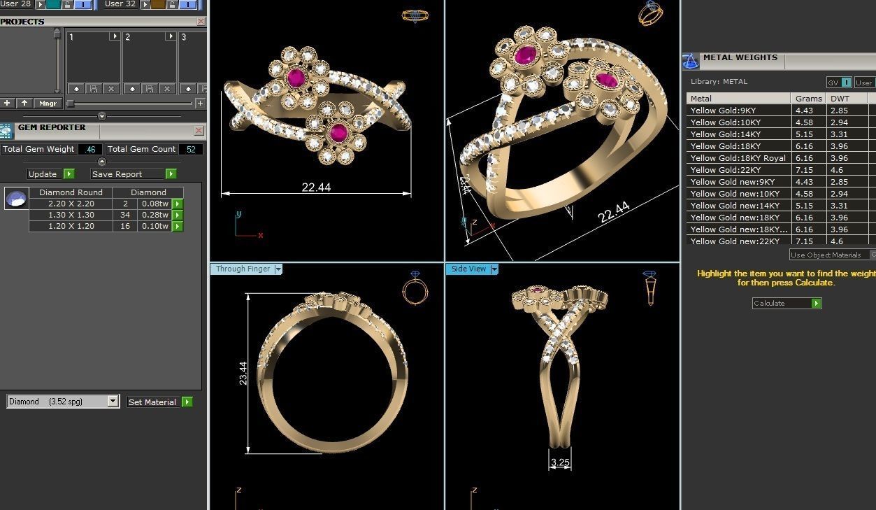Click the plus button after the slots slider

[x=200, y=104]
